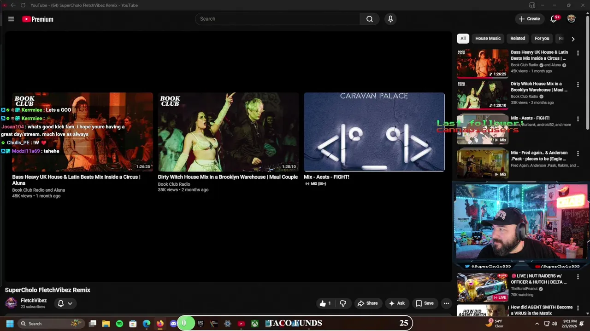The width and height of the screenshot is (590, 331).
Task: Open options for Bass Heavy UK House sidebar video
Action: coord(578,53)
